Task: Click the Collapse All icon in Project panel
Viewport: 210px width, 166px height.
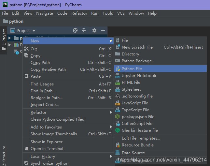Action: click(x=84, y=30)
